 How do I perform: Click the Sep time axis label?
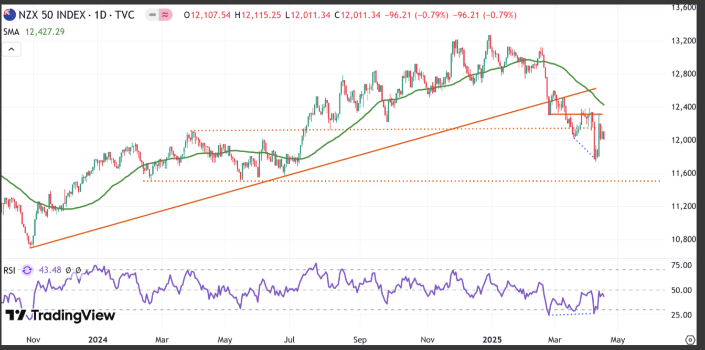tap(359, 340)
